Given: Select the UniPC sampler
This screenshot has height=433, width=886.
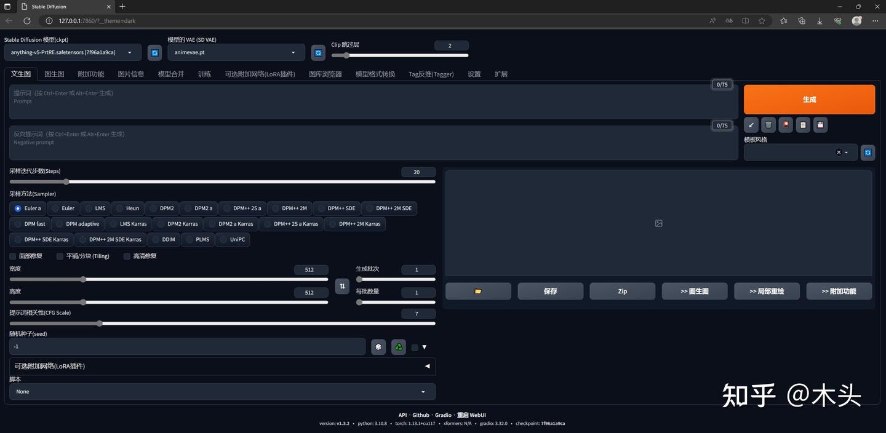Looking at the screenshot, I should point(232,239).
